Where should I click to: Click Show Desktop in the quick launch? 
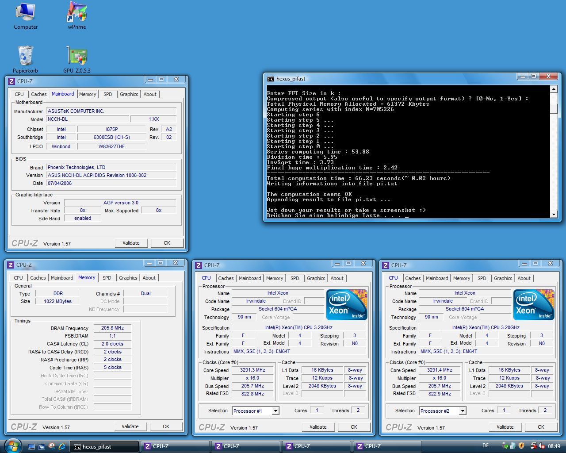point(31,446)
